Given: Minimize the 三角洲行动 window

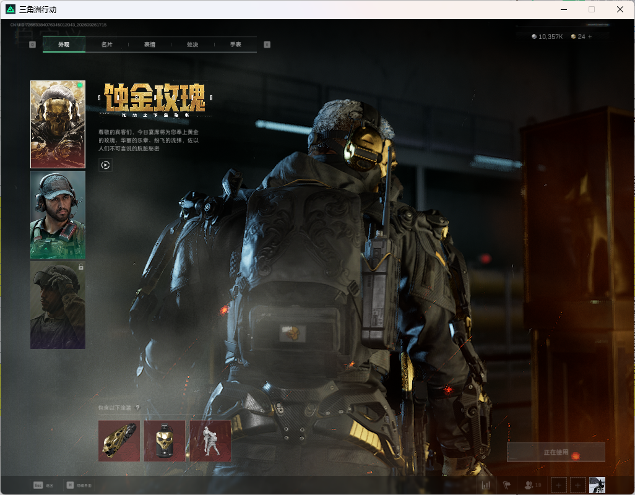Looking at the screenshot, I should tap(564, 9).
